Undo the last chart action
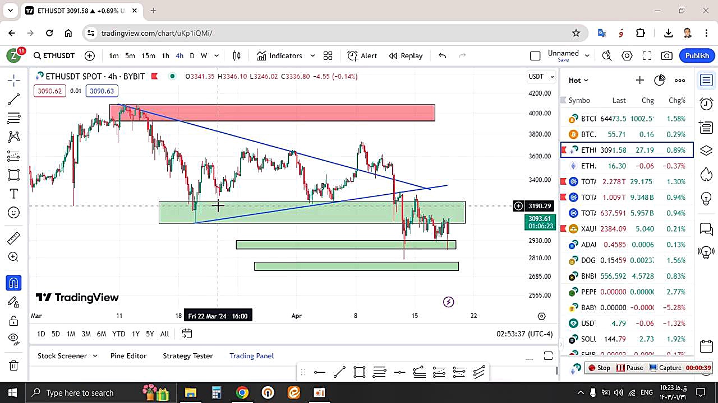718x403 pixels. [442, 55]
